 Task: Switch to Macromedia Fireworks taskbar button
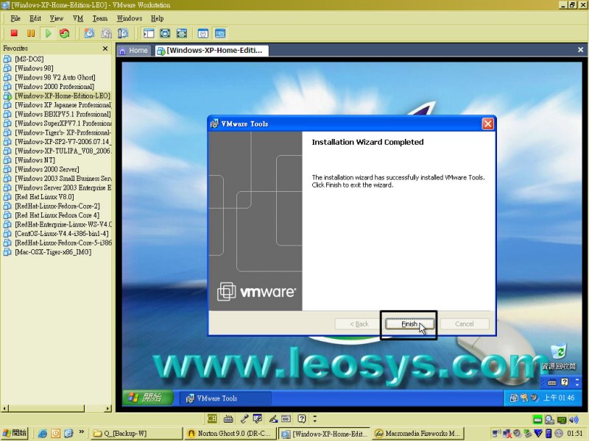[x=417, y=434]
